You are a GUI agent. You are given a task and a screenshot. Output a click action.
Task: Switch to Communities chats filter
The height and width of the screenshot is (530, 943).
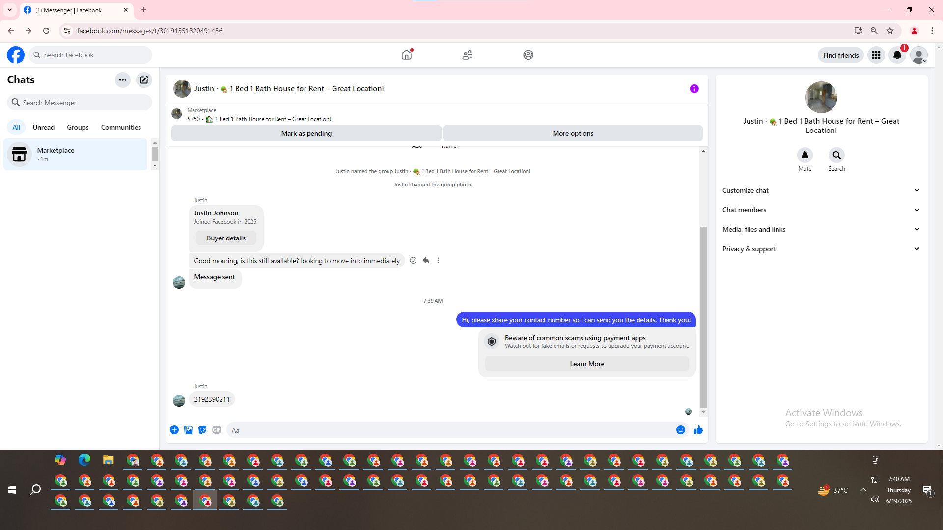[x=121, y=127]
